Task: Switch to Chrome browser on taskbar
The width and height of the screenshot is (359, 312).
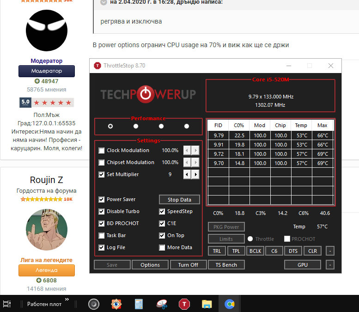Action: point(230,304)
